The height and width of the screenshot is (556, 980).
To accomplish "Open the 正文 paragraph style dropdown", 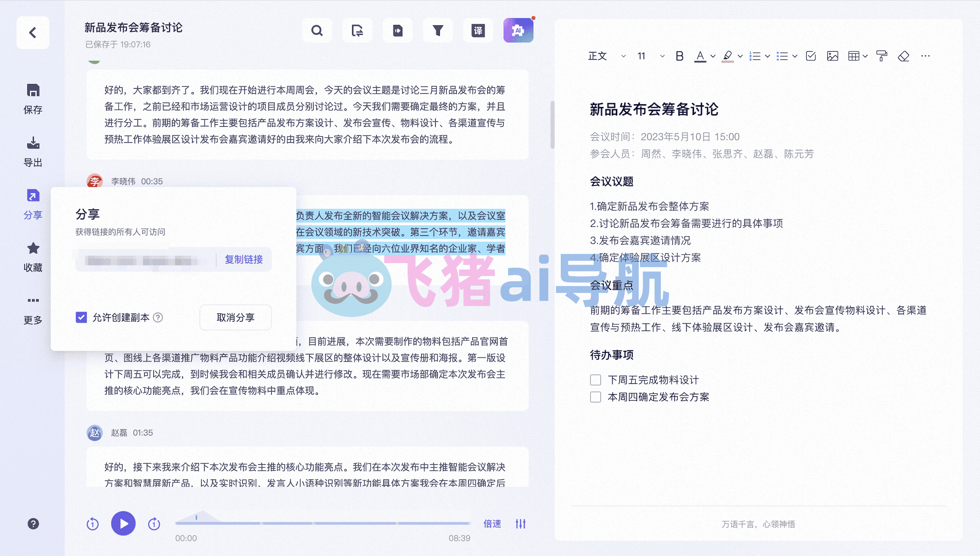I will point(607,56).
